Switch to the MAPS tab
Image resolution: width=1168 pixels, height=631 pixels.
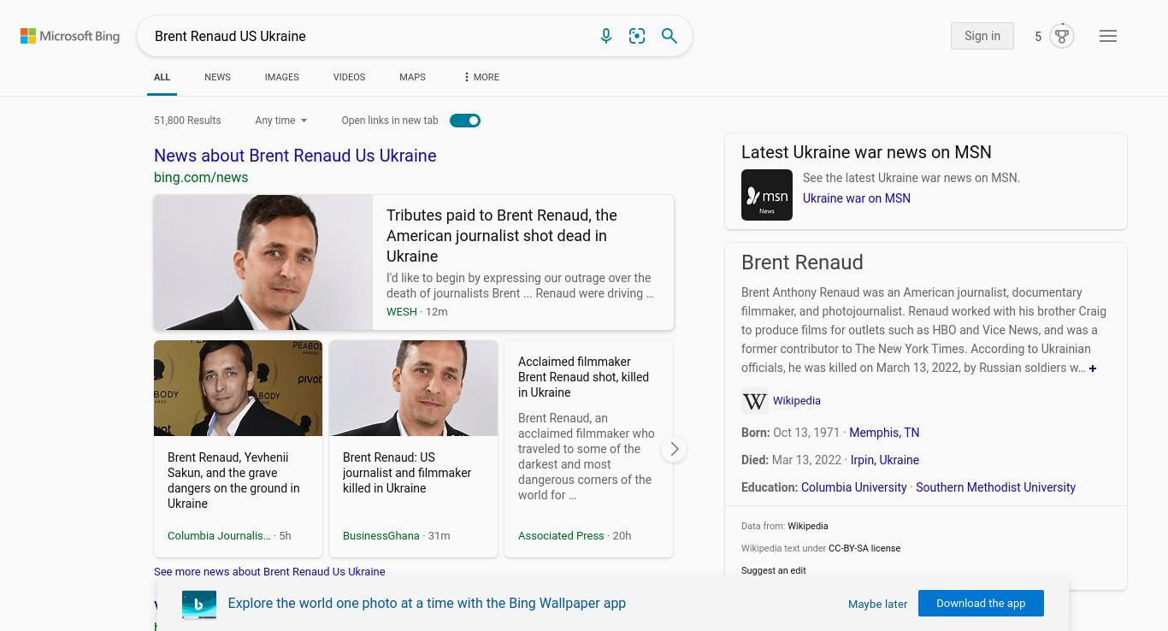pos(412,77)
